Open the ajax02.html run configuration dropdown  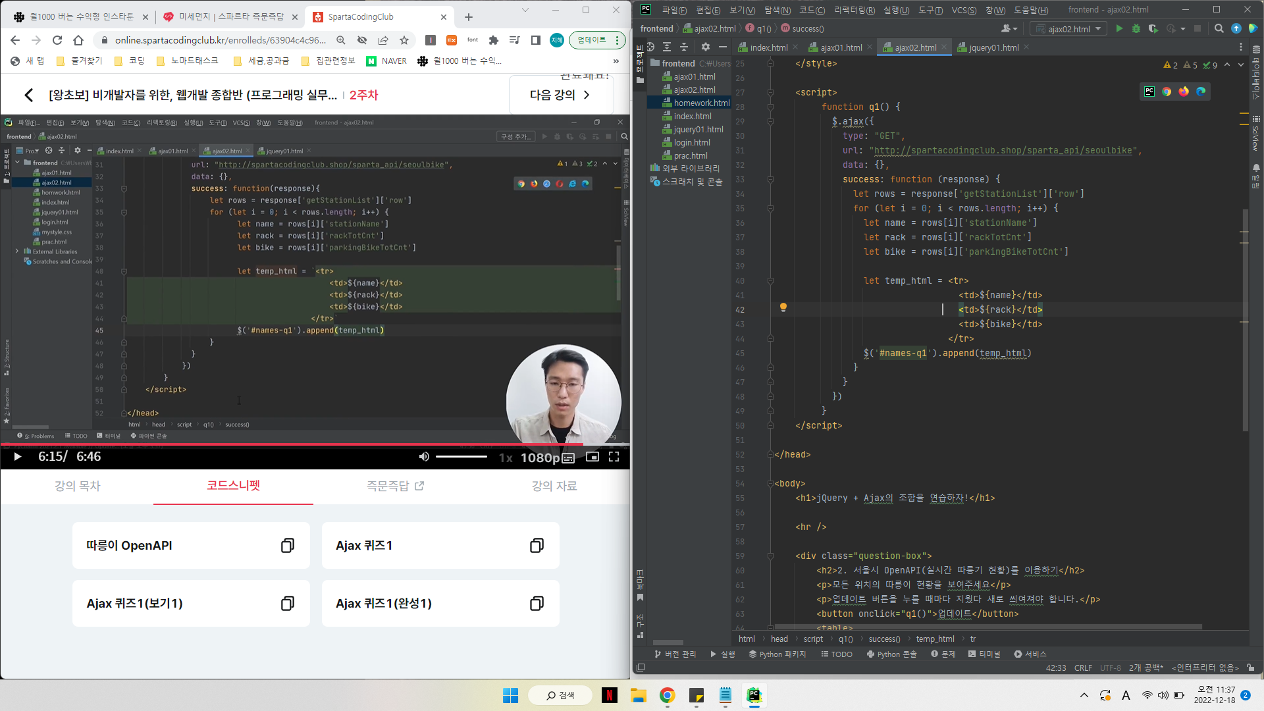coord(1068,29)
